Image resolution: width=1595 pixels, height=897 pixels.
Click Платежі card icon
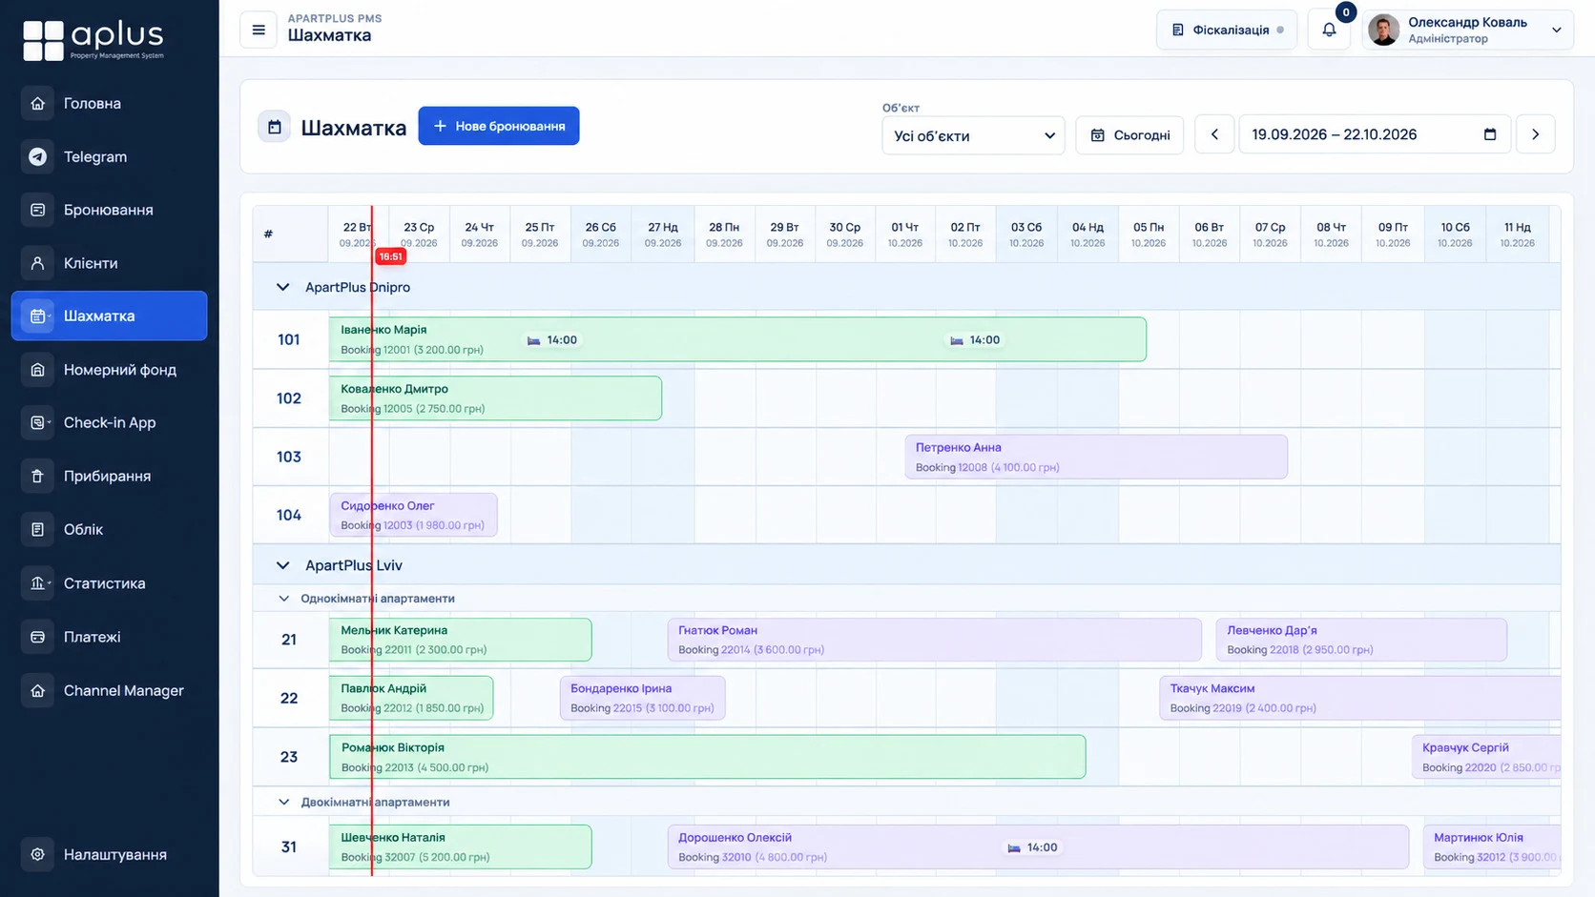37,637
